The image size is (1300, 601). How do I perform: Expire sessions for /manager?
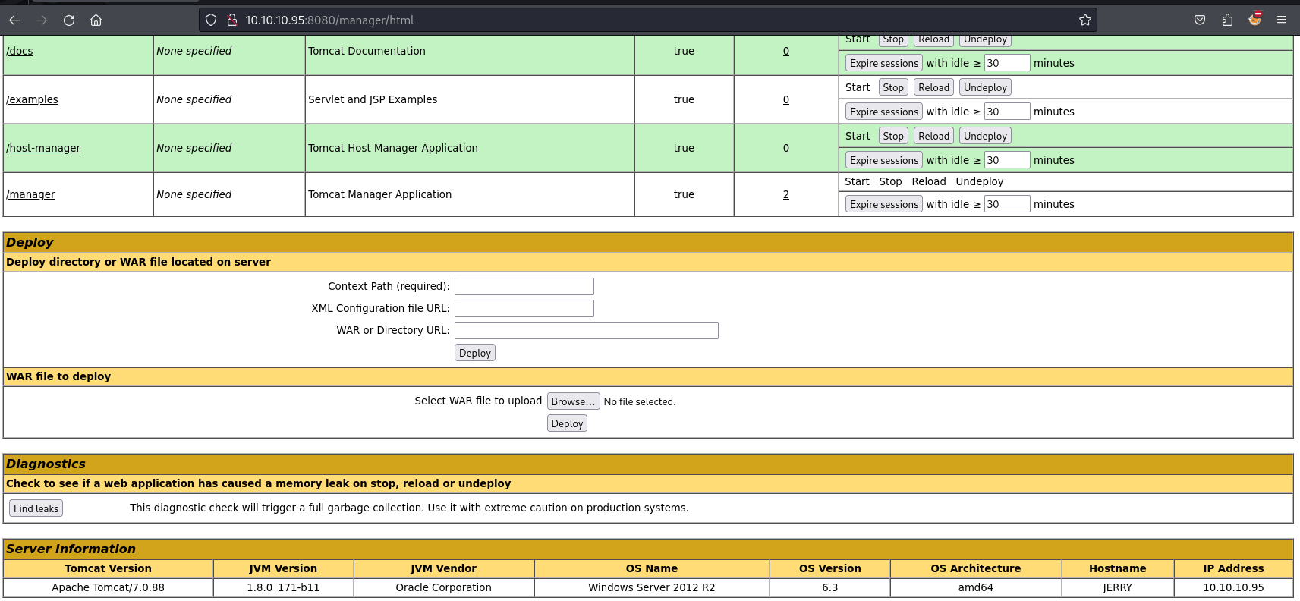pos(884,204)
